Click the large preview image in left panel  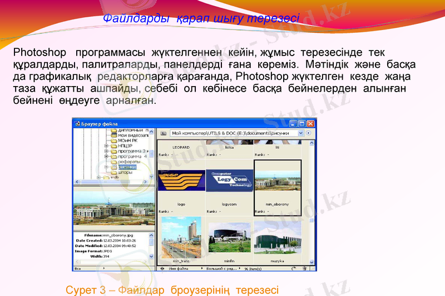pyautogui.click(x=114, y=208)
